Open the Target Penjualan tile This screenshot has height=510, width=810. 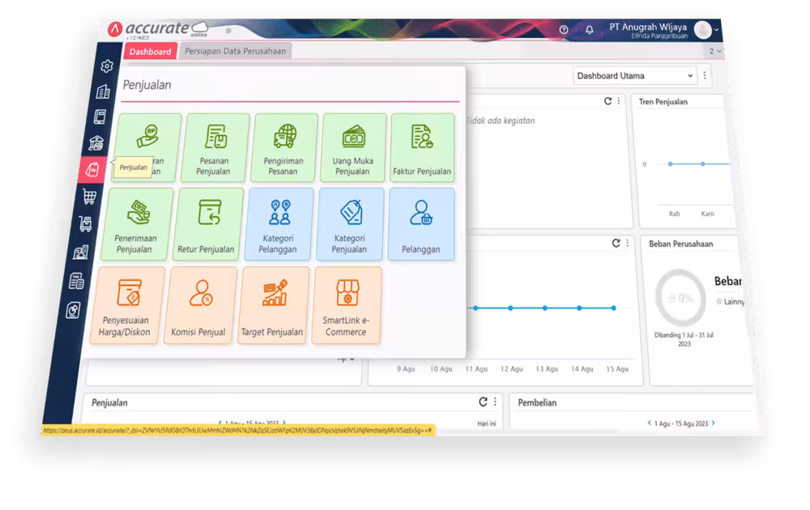pyautogui.click(x=273, y=305)
